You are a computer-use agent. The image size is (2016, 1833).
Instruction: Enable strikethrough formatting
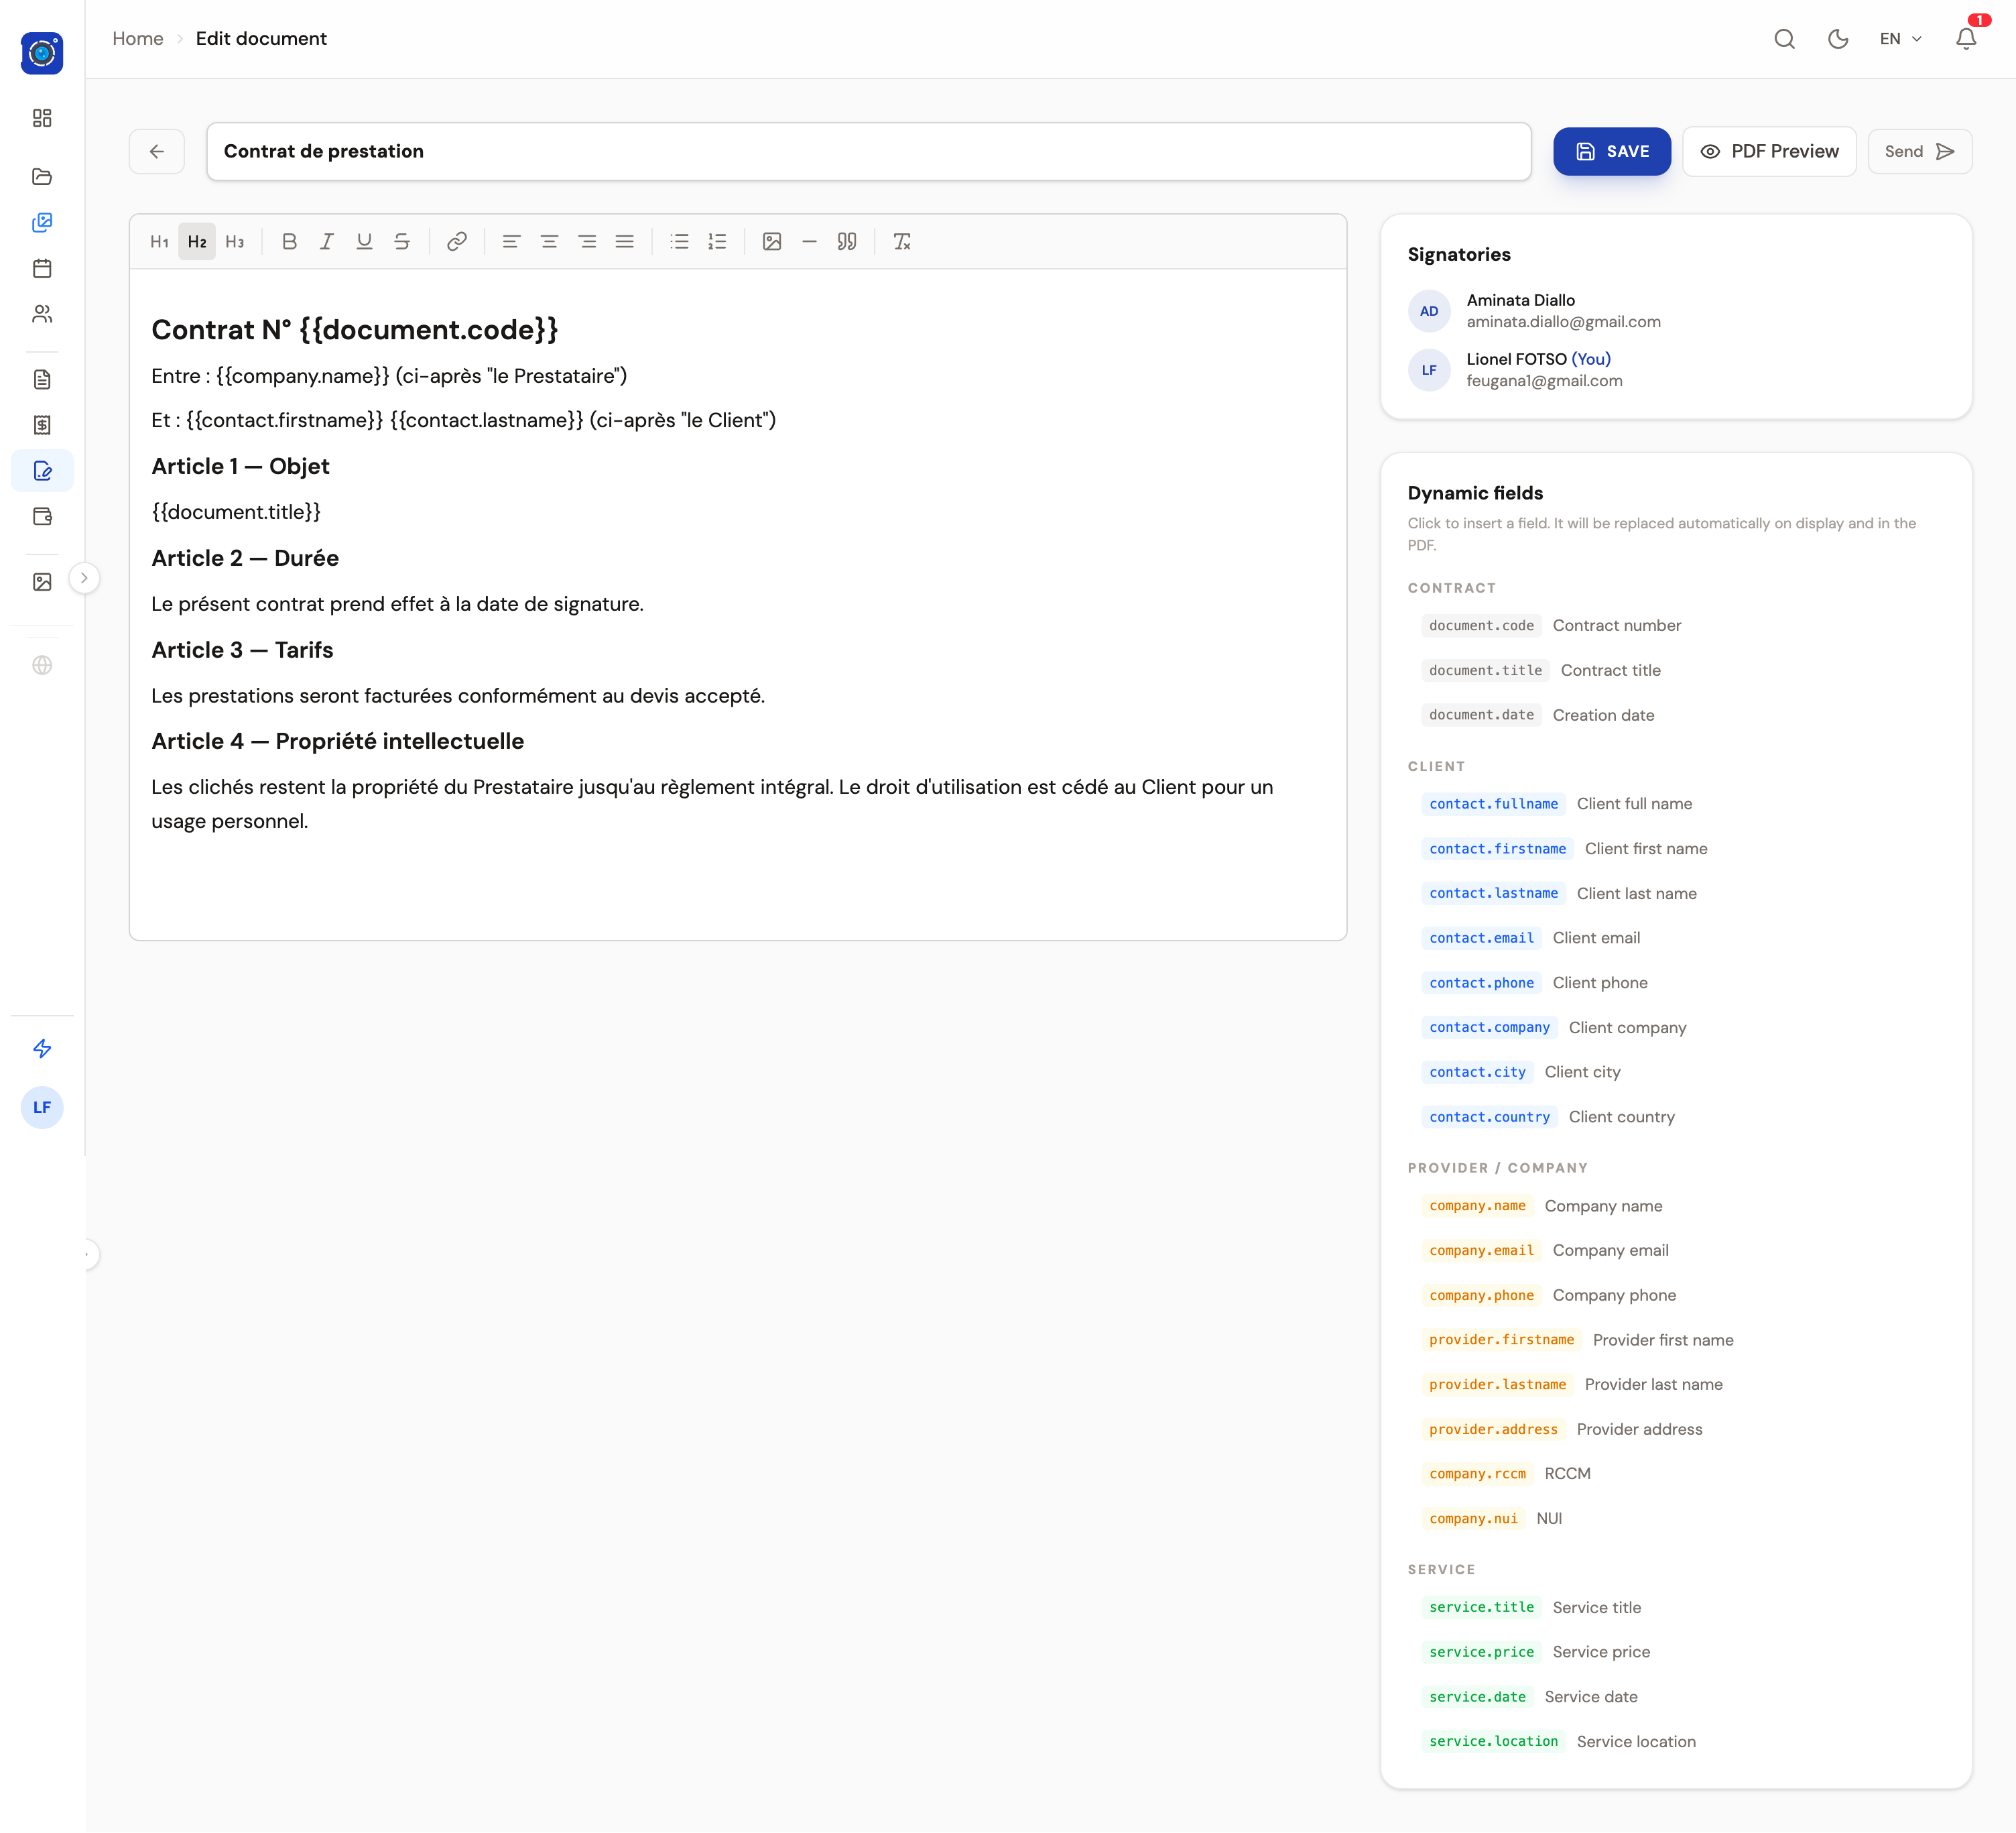[402, 241]
